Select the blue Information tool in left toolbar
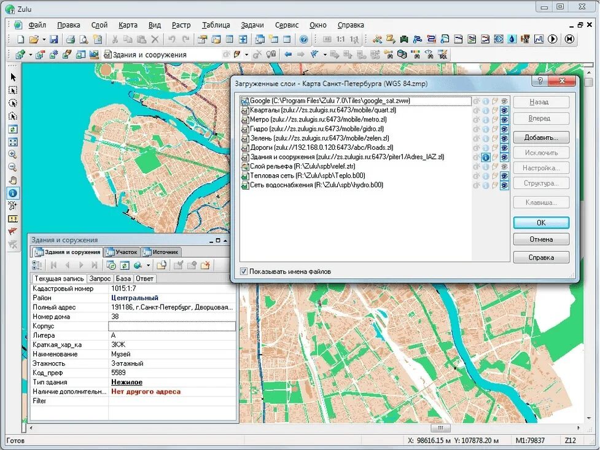The width and height of the screenshot is (600, 450). click(x=13, y=193)
